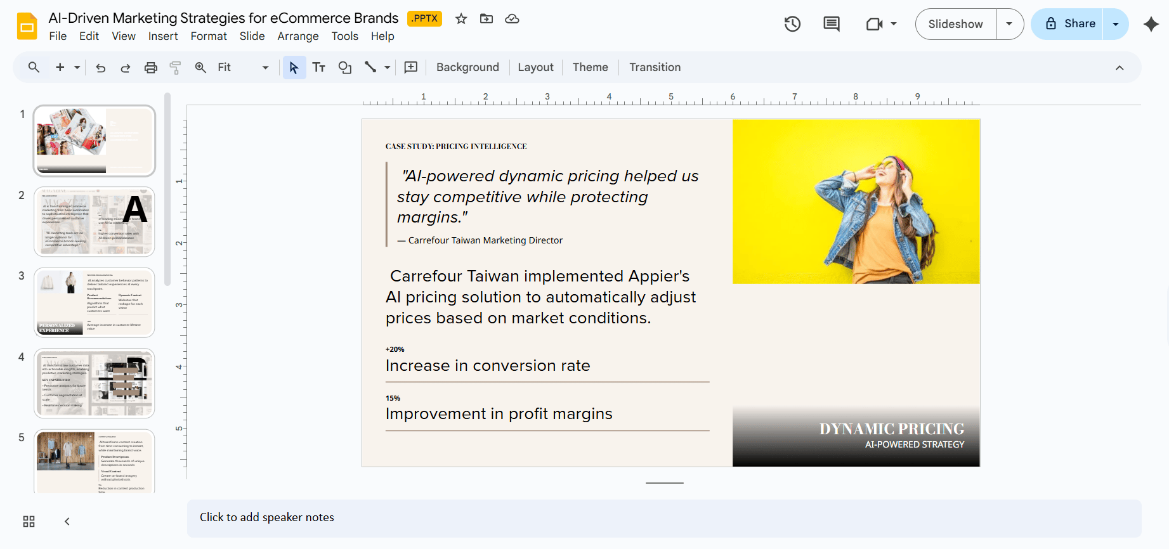This screenshot has height=549, width=1169.
Task: Print the presentation
Action: tap(150, 67)
